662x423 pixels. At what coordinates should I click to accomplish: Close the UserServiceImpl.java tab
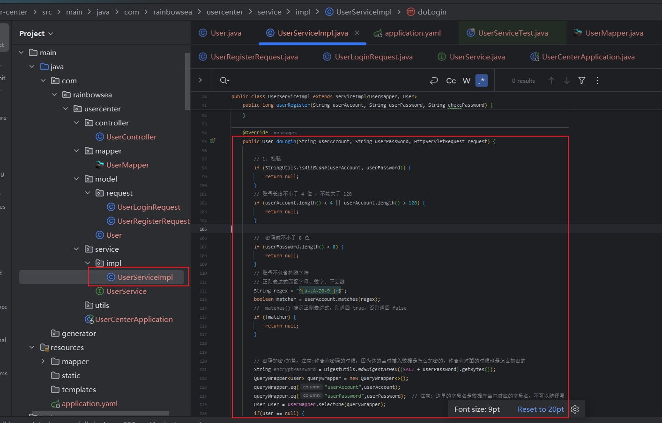pos(357,33)
